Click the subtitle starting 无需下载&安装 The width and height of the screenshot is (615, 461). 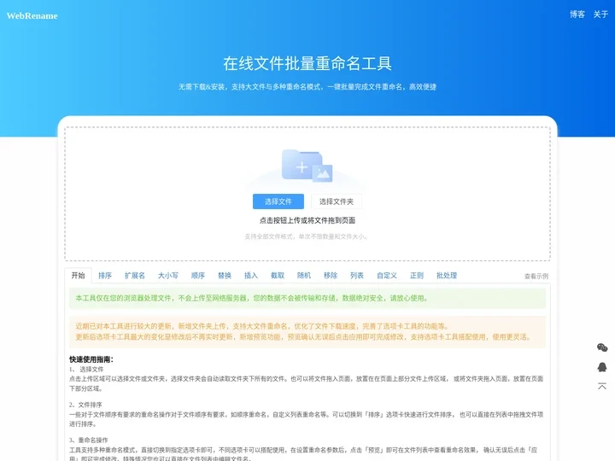coord(307,86)
